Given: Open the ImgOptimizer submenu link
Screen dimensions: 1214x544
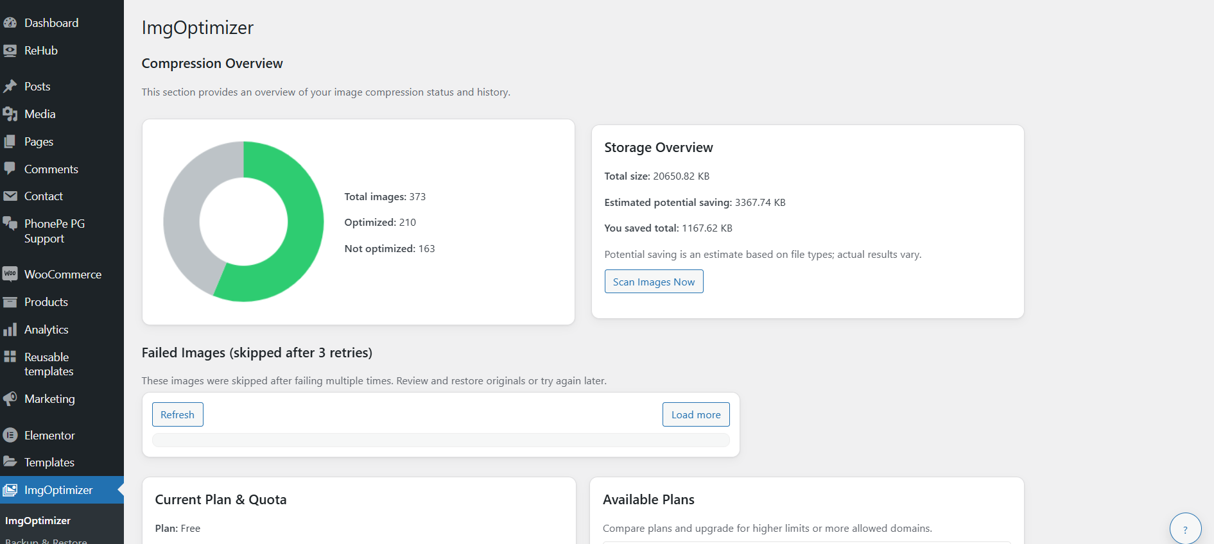Looking at the screenshot, I should pyautogui.click(x=38, y=521).
